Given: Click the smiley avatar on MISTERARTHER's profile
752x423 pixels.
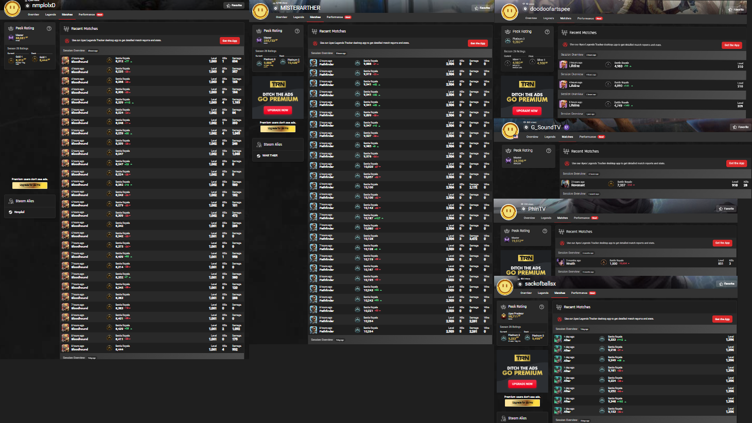Looking at the screenshot, I should (x=260, y=11).
